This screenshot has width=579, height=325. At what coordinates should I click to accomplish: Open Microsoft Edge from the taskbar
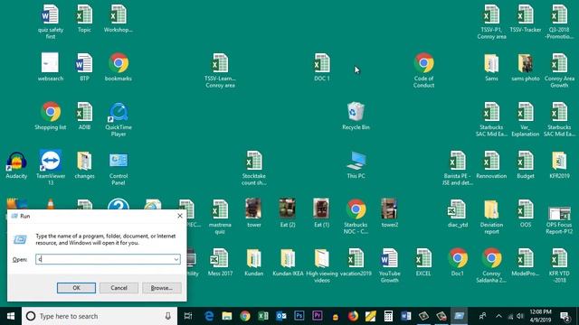209,316
